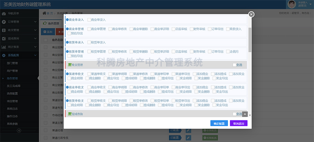Click the blue dot beside 租赁单收支 row
The image size is (314, 142).
pyautogui.click(x=67, y=100)
